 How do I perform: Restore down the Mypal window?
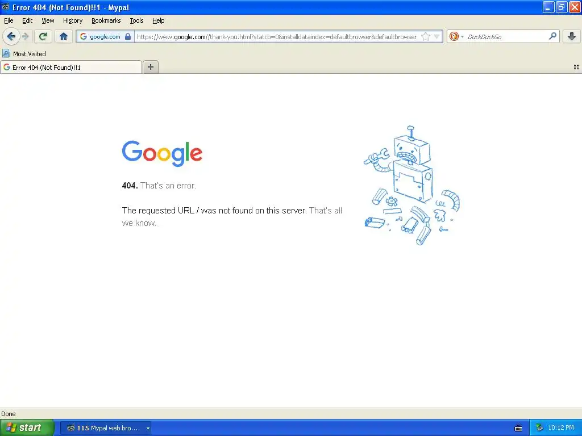pyautogui.click(x=562, y=7)
